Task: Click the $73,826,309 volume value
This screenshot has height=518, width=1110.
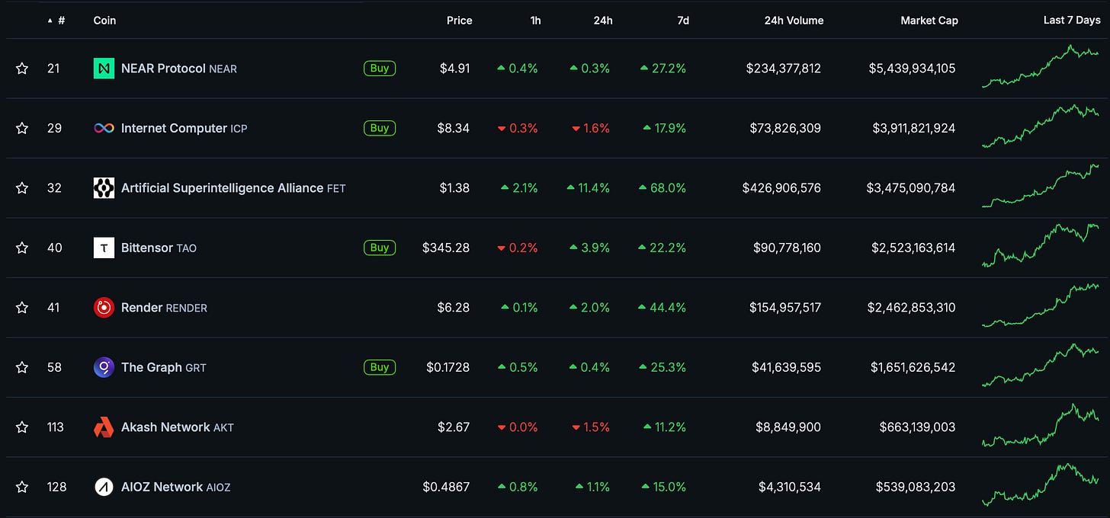Action: [x=785, y=128]
